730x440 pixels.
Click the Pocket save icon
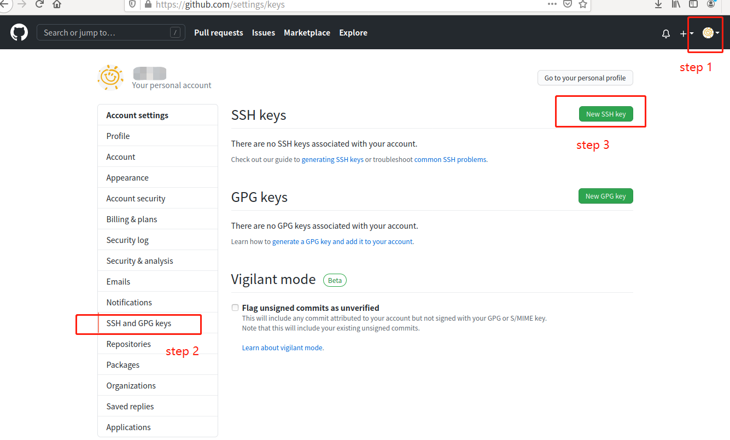coord(568,4)
